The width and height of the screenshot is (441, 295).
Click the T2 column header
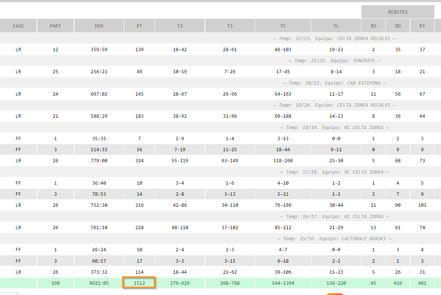(x=180, y=26)
